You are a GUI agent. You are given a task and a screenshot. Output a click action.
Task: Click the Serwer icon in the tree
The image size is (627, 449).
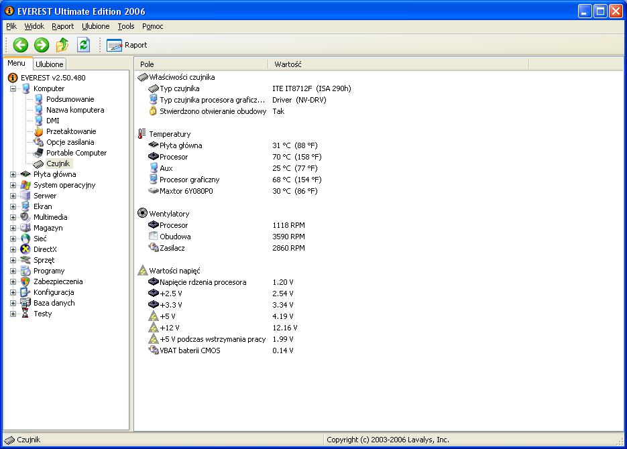pyautogui.click(x=25, y=196)
